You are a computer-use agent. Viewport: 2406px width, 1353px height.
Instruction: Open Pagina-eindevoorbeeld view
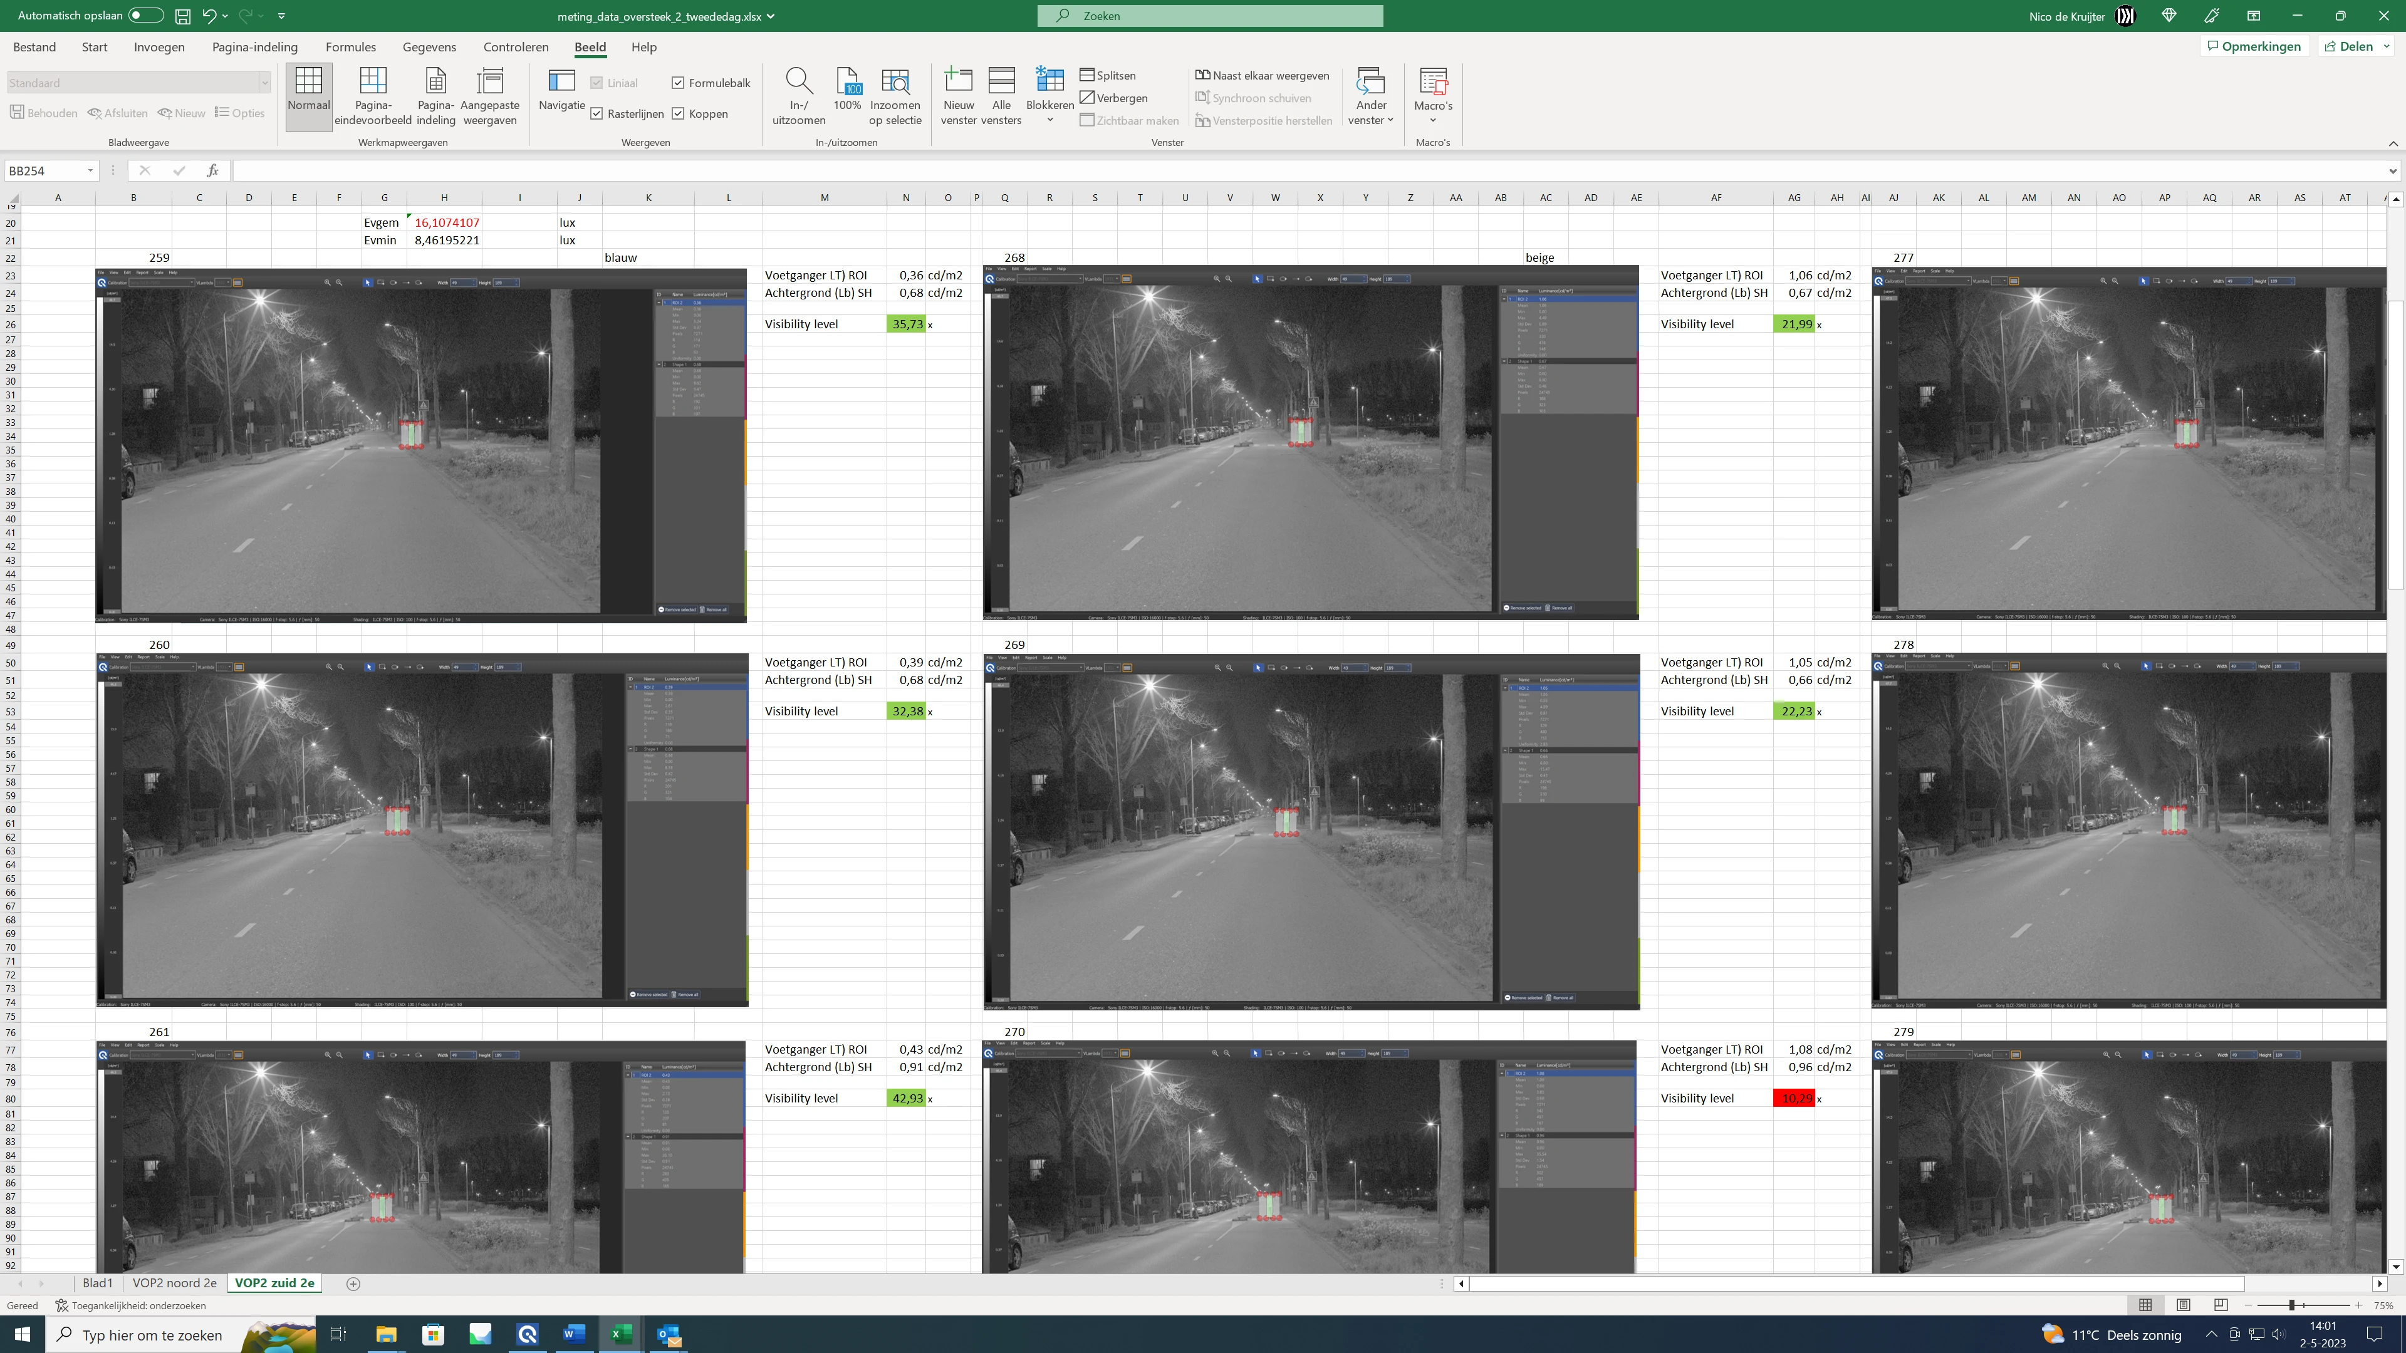coord(373,97)
